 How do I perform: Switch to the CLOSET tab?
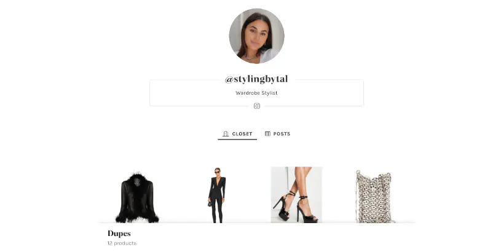(237, 134)
